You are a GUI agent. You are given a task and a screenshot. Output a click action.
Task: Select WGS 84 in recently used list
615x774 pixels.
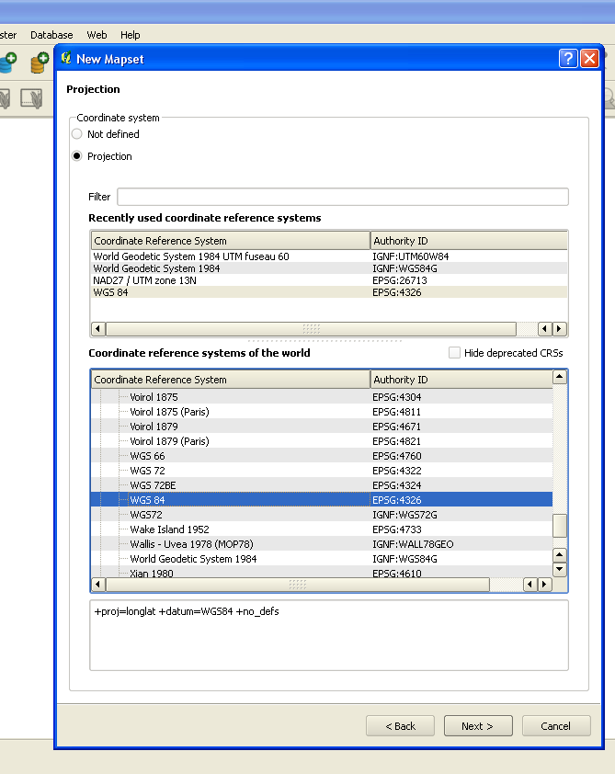110,292
